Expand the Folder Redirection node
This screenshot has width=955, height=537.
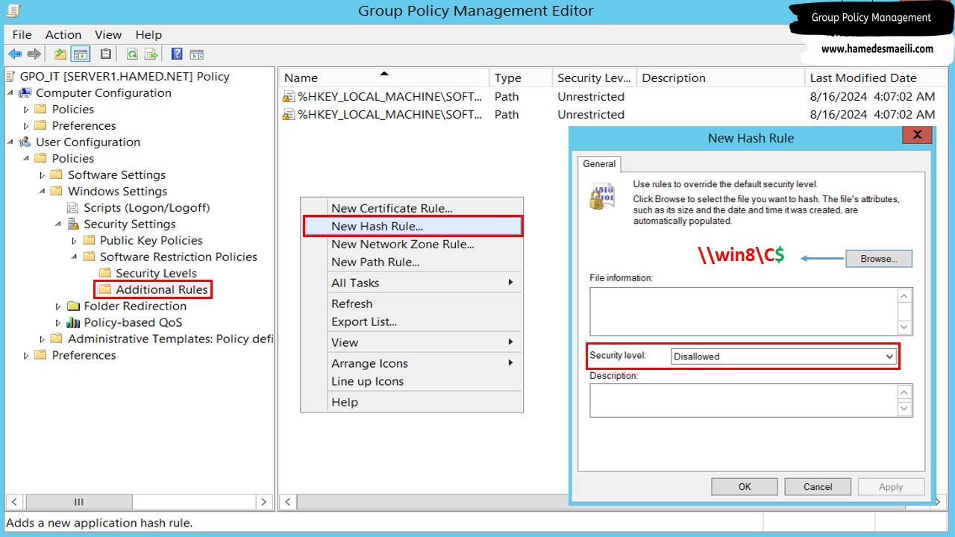[58, 307]
